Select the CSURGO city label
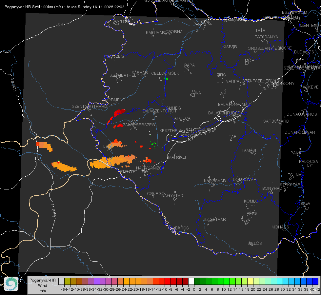Viewport: 321px width, 295px height. (x=156, y=193)
